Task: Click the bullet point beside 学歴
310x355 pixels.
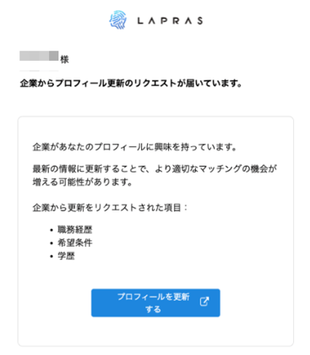Action: click(52, 256)
